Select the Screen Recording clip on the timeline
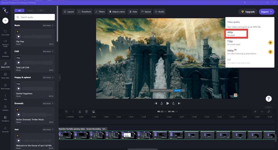This screenshot has width=278, height=150. tap(167, 135)
